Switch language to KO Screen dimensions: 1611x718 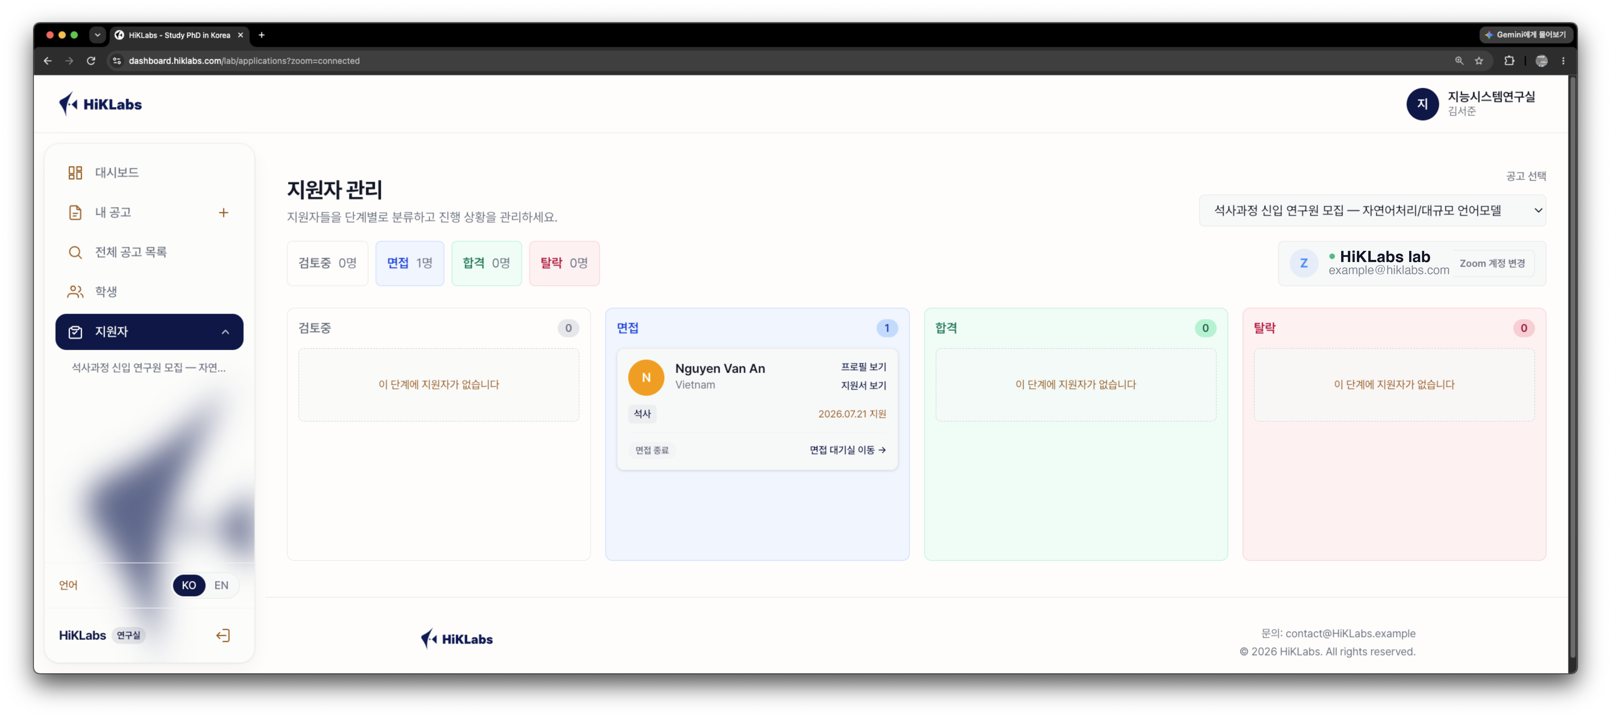click(189, 585)
